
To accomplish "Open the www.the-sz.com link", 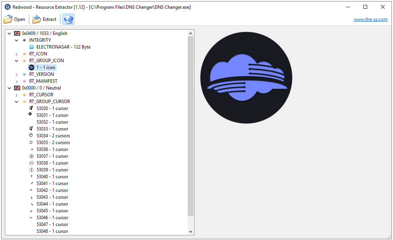I will click(371, 19).
